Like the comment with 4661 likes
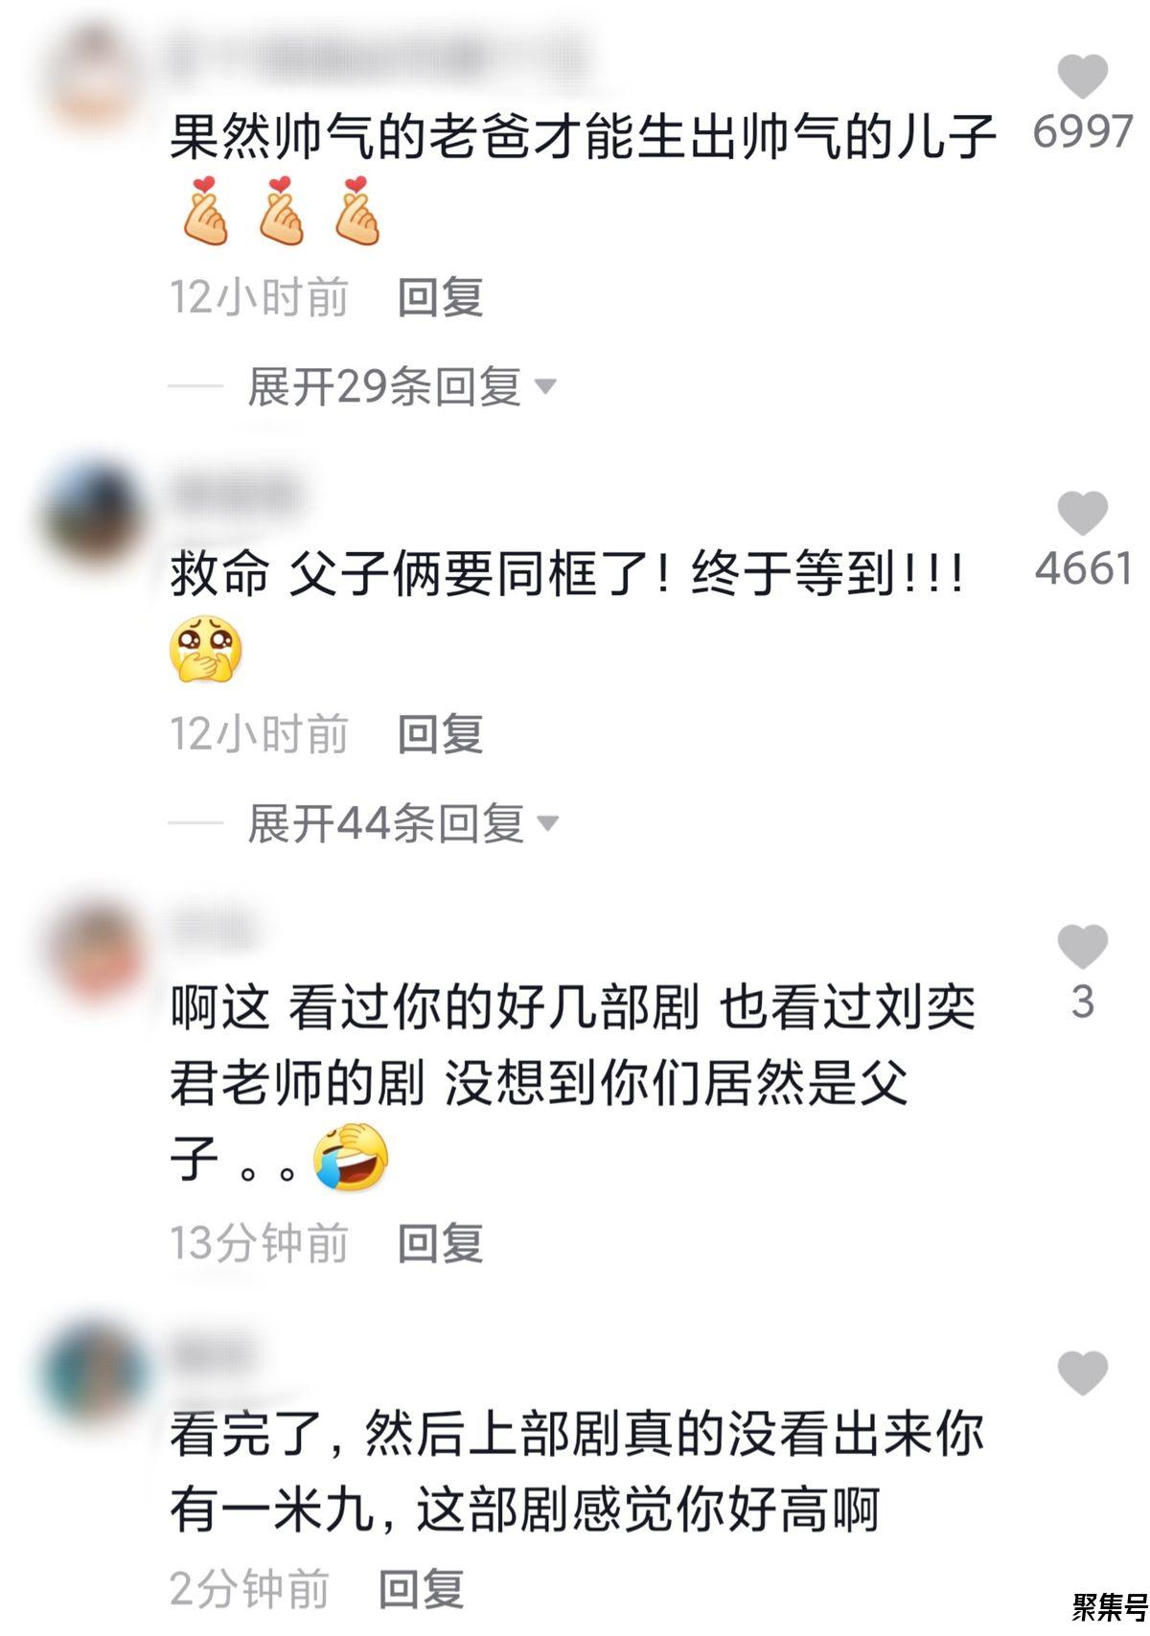Image resolution: width=1150 pixels, height=1636 pixels. pos(1082,513)
